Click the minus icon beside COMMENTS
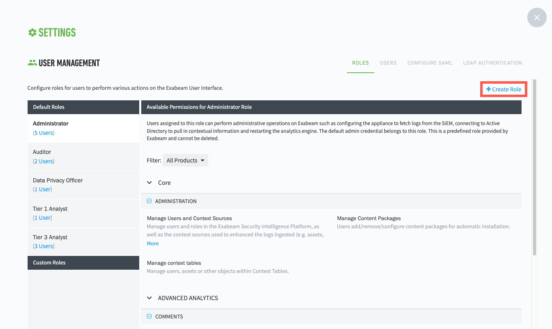This screenshot has height=329, width=552. pos(149,316)
